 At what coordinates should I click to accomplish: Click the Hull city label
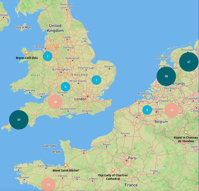point(85,39)
